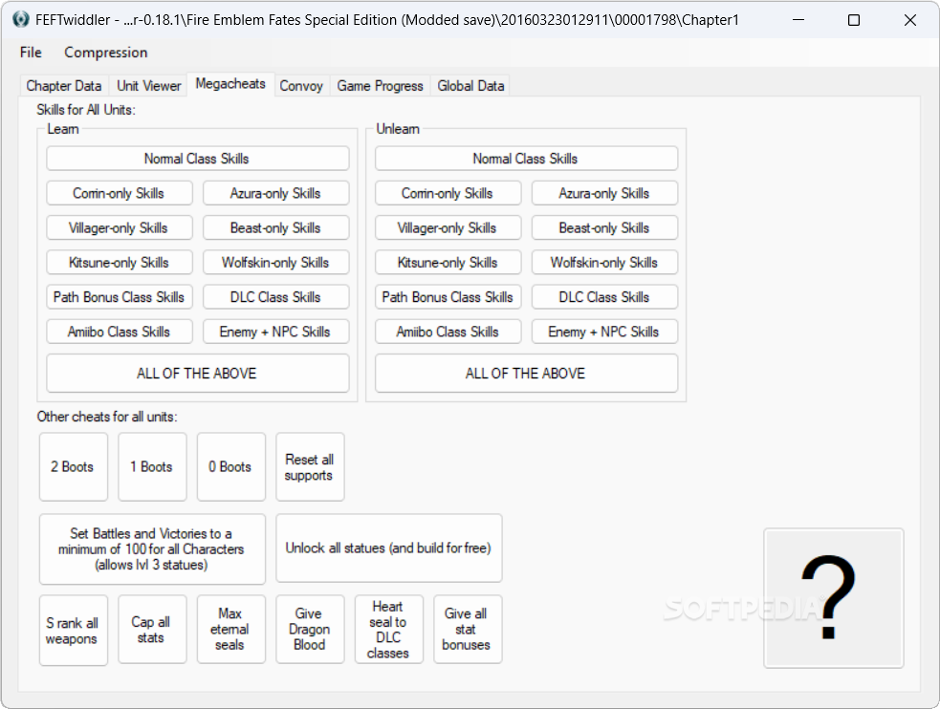Image resolution: width=940 pixels, height=709 pixels.
Task: Open the File menu
Action: click(31, 53)
